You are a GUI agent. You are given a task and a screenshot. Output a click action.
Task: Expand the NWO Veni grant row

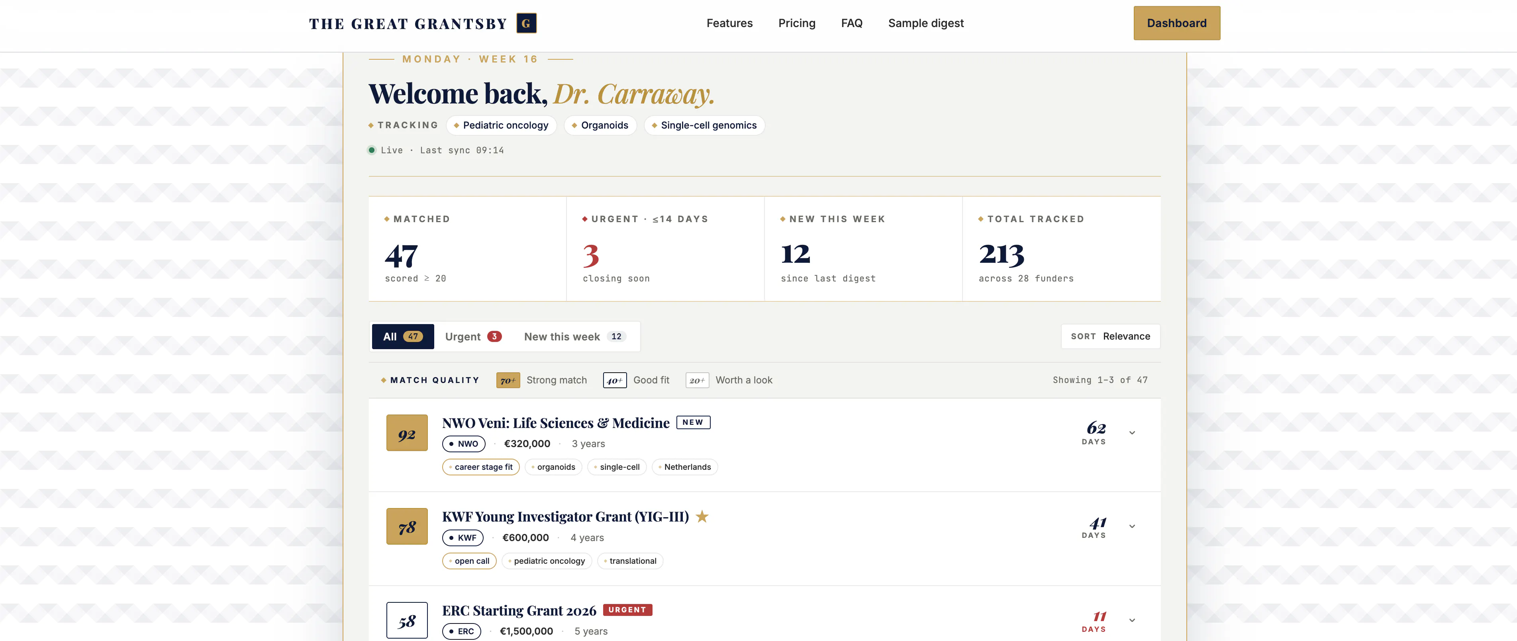(x=1132, y=433)
